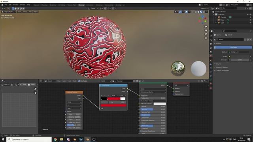Collapse the Surface panel
The height and width of the screenshot is (142, 253).
click(x=218, y=43)
